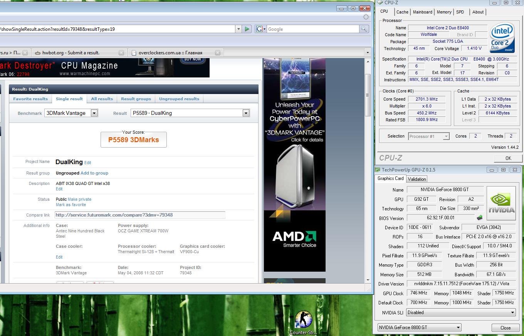
Task: Click the Intel Core 2 Duo logo in CPU-Z
Action: 502,38
